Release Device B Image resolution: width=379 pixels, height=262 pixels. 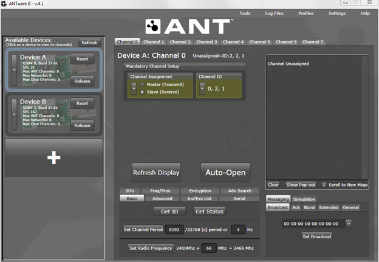[x=83, y=126]
